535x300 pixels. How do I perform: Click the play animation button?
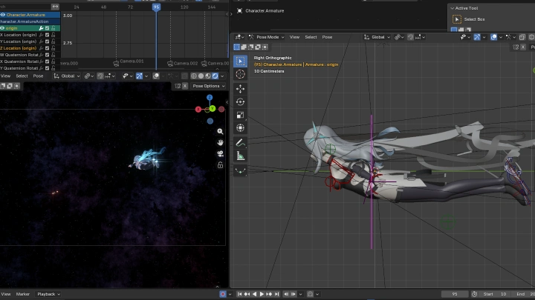262,294
